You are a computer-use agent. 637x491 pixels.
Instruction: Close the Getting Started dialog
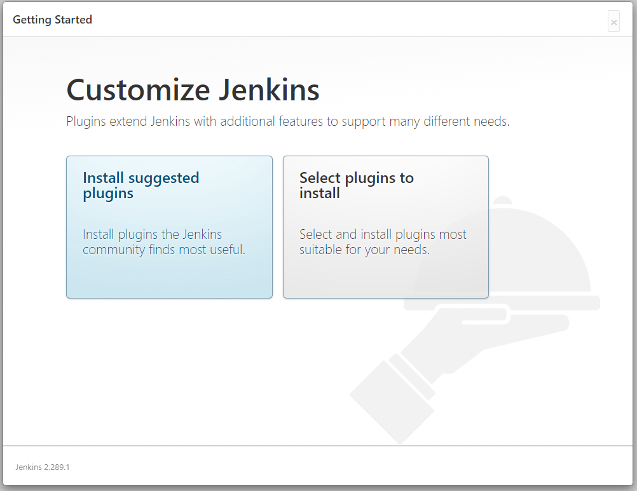[x=614, y=22]
